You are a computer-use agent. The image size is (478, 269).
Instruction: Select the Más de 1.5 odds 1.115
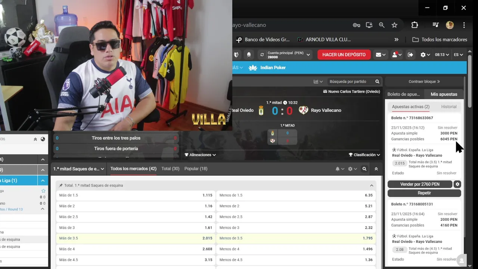click(136, 195)
